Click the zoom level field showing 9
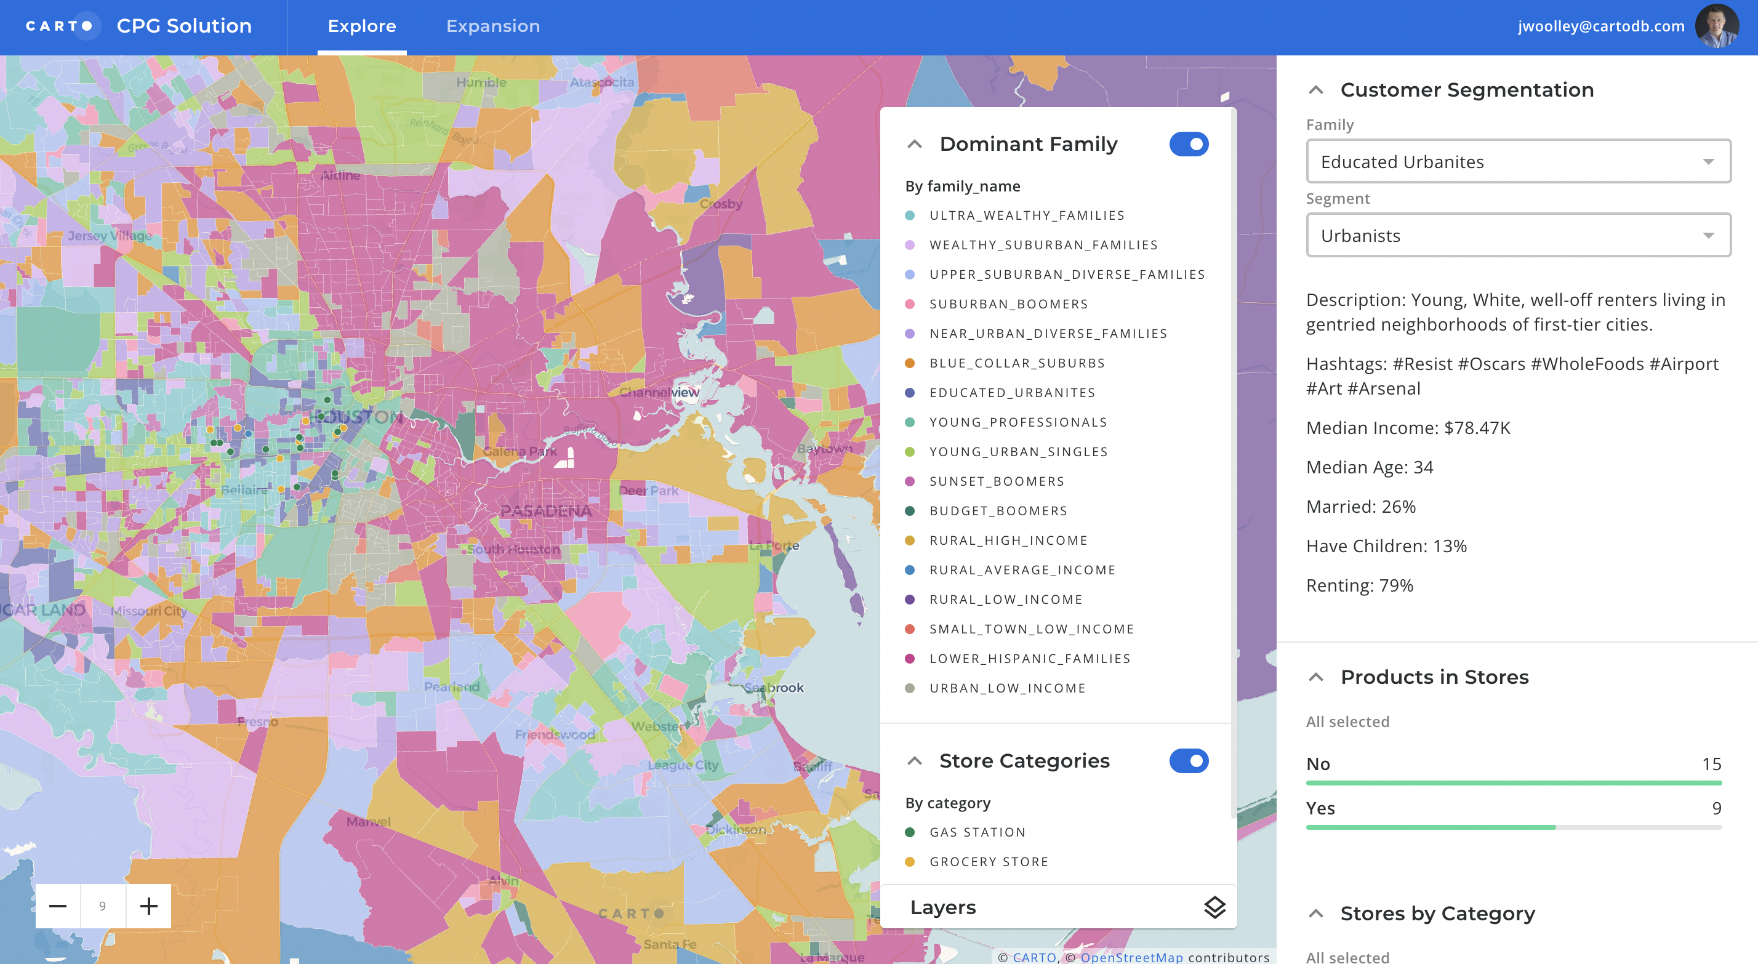 coord(103,906)
